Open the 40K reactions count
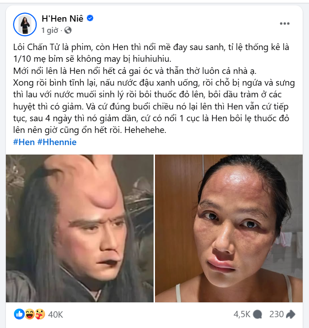Image resolution: width=309 pixels, height=328 pixels. [55, 314]
